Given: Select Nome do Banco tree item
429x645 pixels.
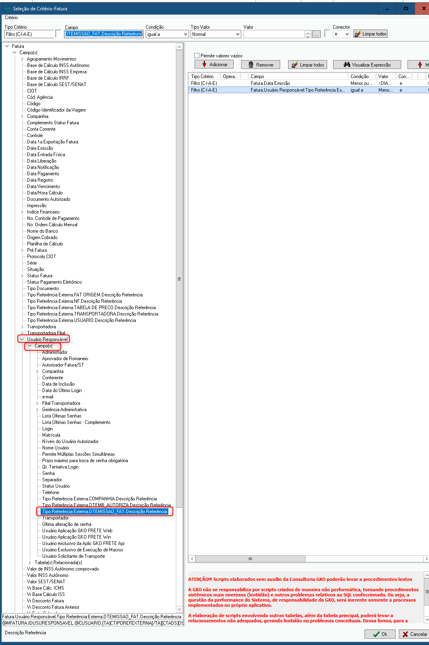Looking at the screenshot, I should pos(42,231).
